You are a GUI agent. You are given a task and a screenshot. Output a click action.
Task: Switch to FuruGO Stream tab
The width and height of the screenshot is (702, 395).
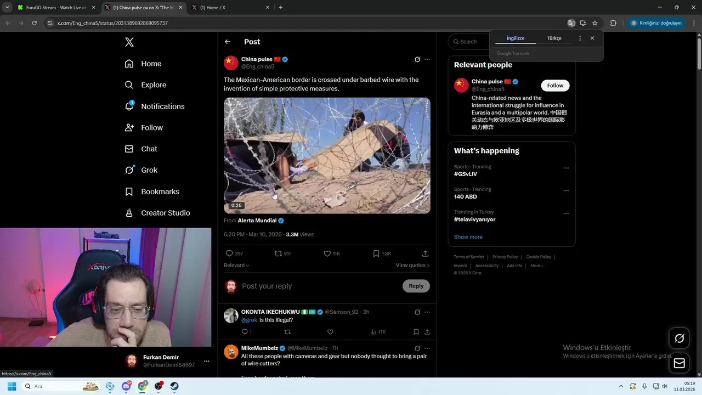[x=56, y=8]
